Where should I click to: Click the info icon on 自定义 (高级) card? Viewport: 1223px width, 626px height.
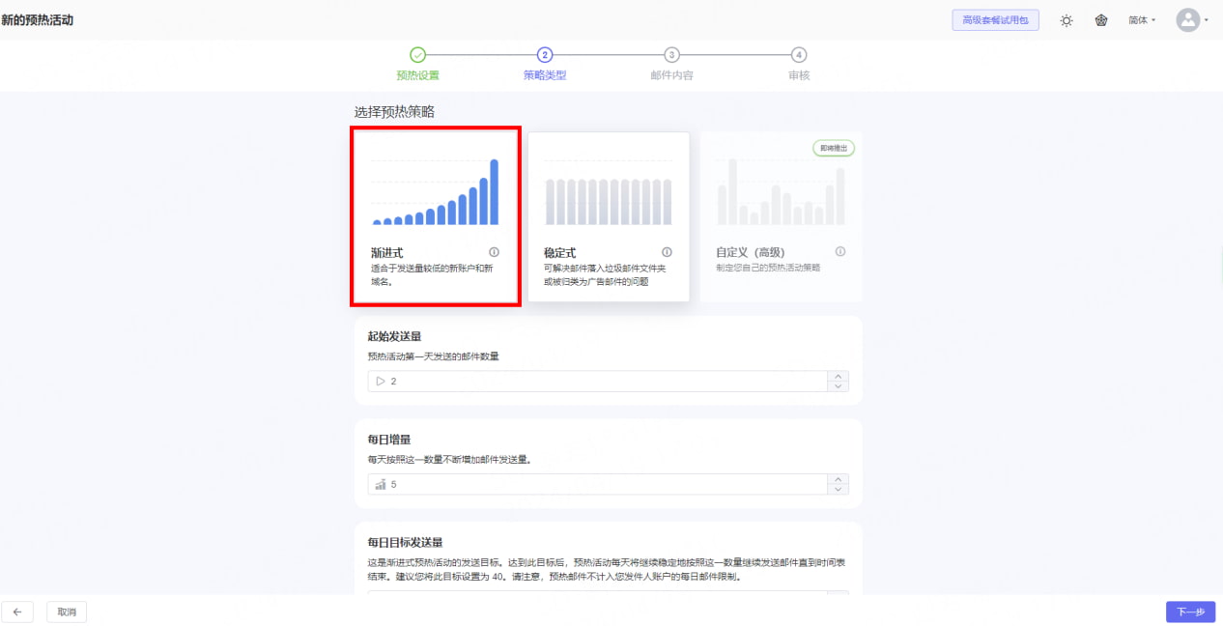click(839, 251)
